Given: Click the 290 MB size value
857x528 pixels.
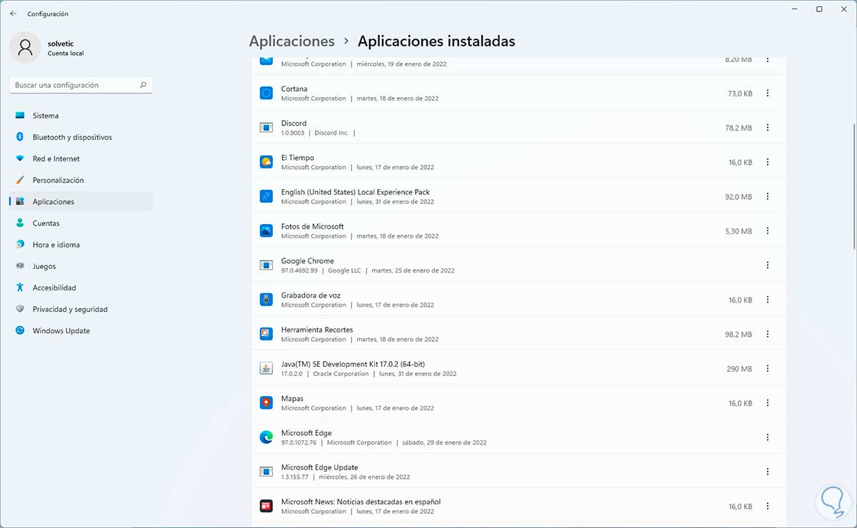Looking at the screenshot, I should (739, 369).
